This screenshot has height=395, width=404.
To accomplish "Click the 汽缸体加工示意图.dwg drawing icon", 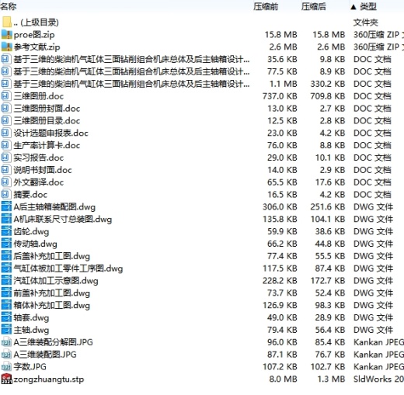I will pos(6,281).
